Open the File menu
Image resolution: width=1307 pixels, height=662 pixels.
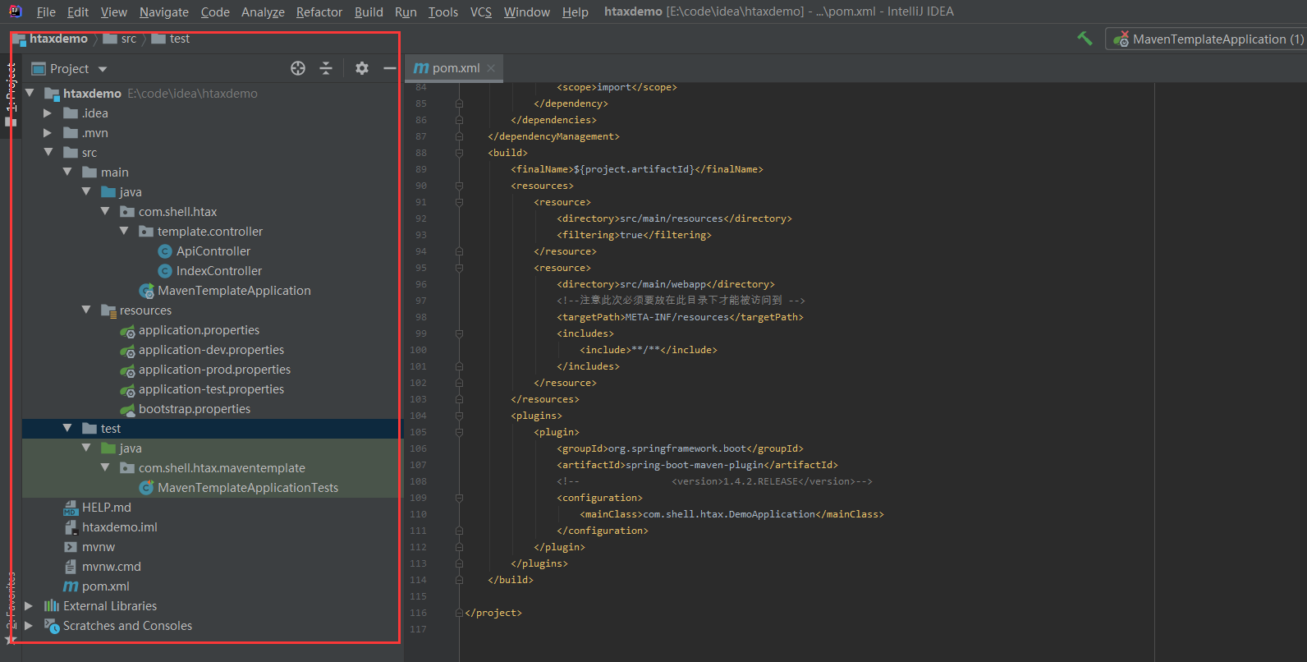point(46,11)
